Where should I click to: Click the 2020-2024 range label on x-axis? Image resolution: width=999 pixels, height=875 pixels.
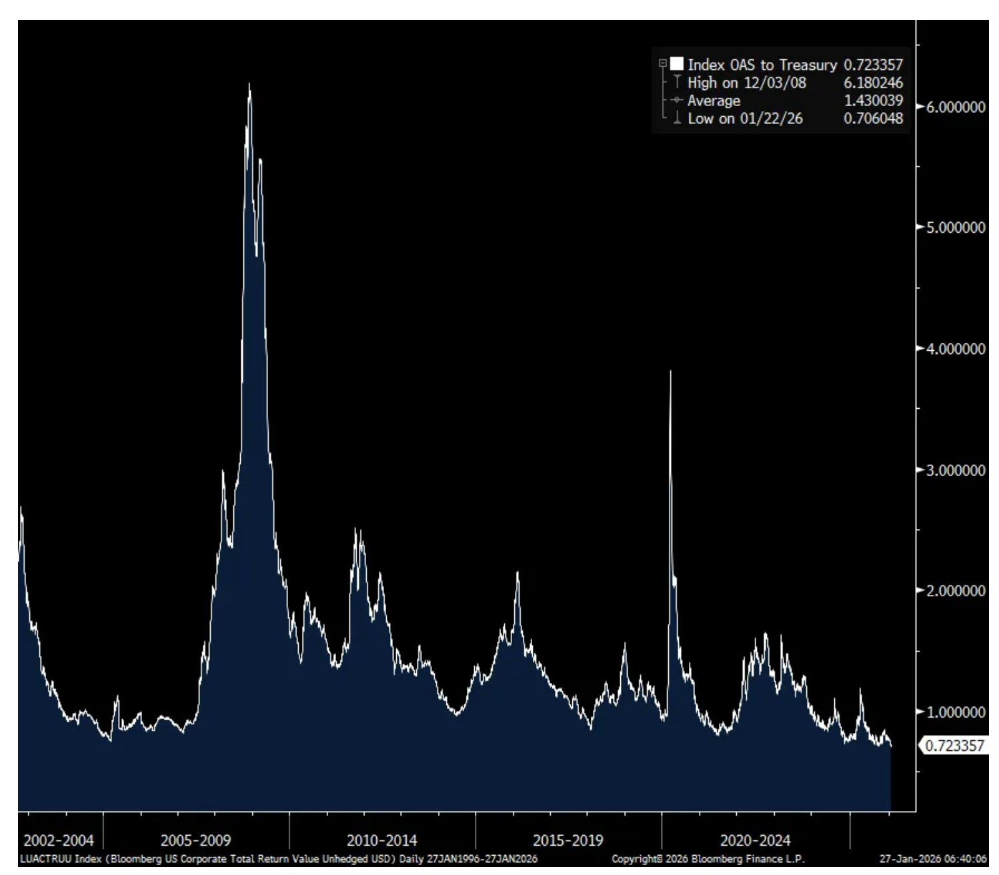point(755,840)
